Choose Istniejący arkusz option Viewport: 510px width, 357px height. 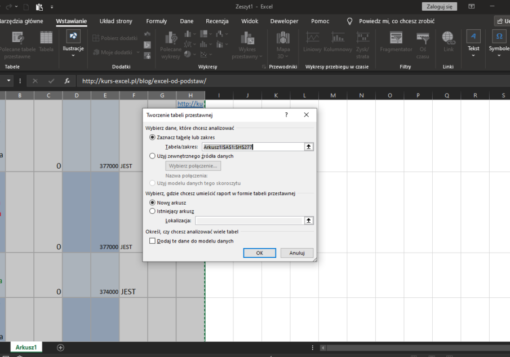pos(152,211)
